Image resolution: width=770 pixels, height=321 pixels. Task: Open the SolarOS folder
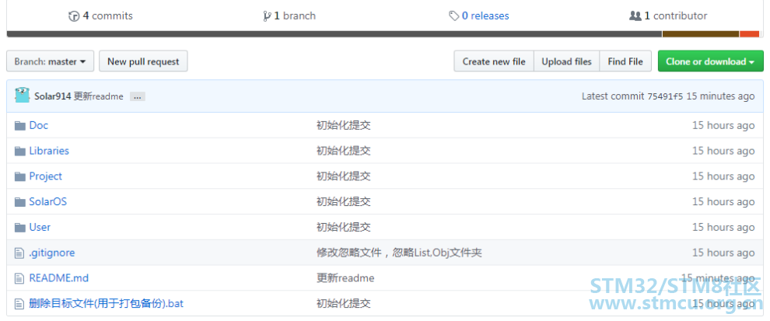click(48, 202)
